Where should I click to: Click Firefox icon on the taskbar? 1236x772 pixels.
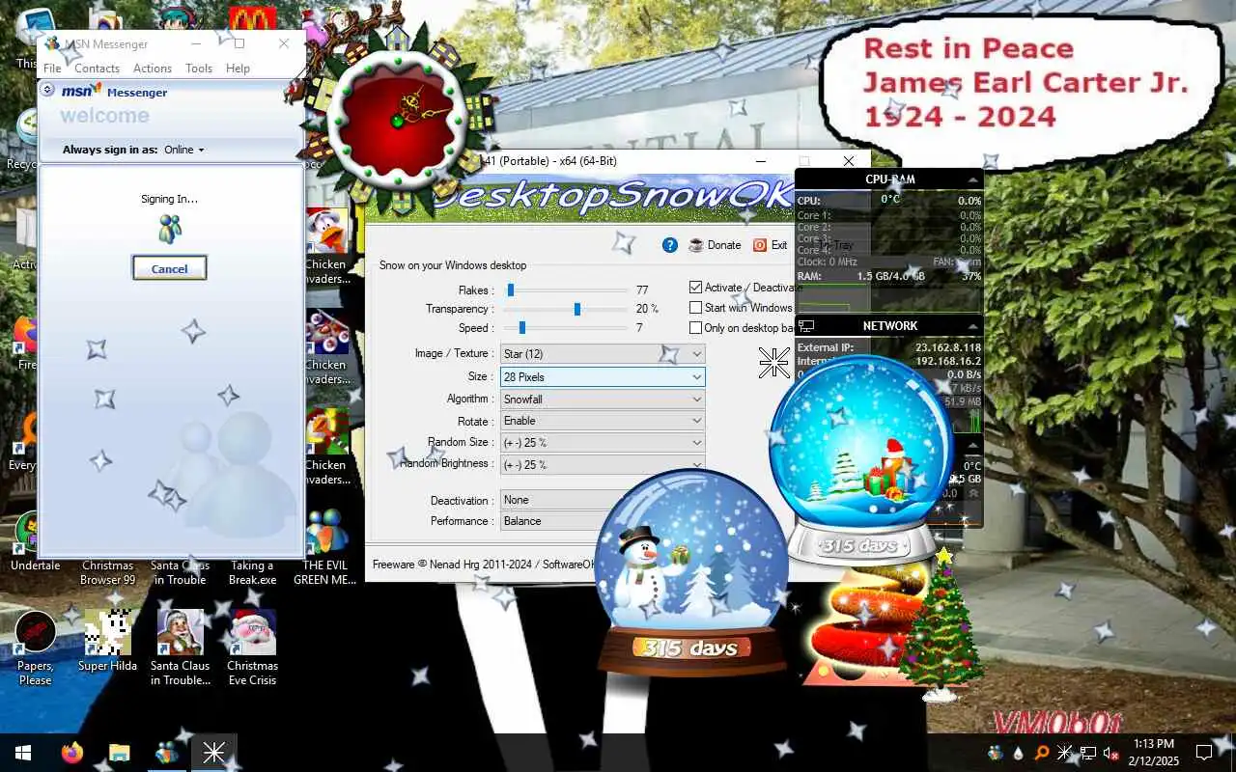(x=72, y=753)
